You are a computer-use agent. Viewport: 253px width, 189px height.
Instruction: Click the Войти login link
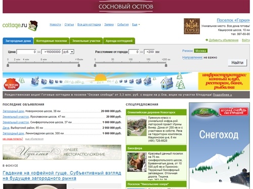tap(246, 40)
